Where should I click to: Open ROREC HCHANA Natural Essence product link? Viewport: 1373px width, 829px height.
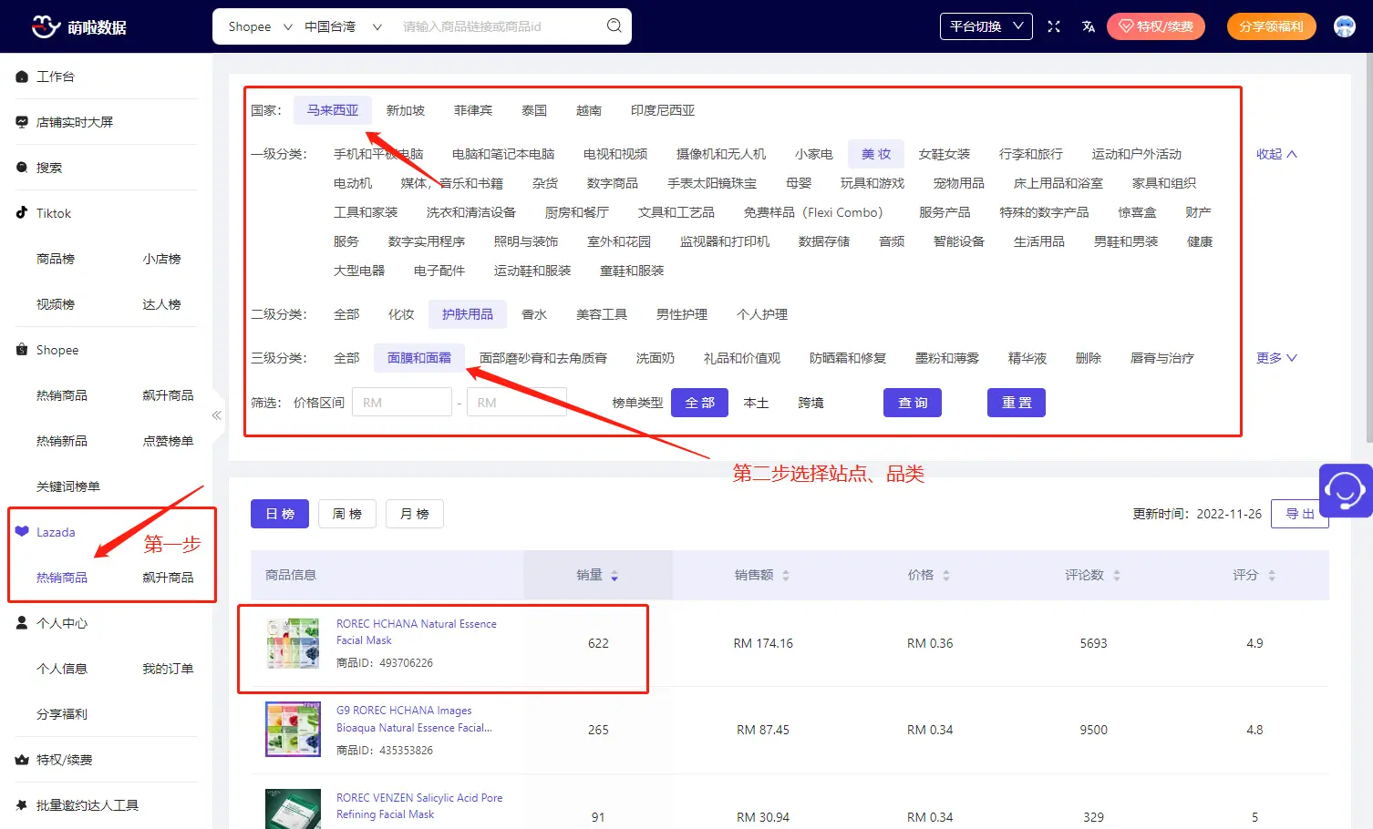417,632
